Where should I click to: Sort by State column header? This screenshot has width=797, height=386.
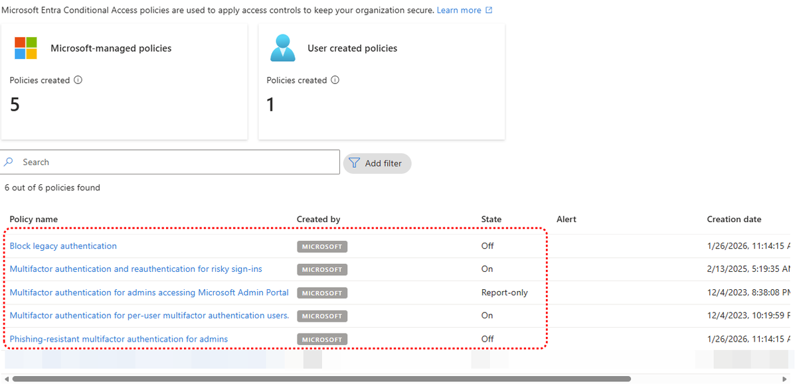tap(491, 220)
